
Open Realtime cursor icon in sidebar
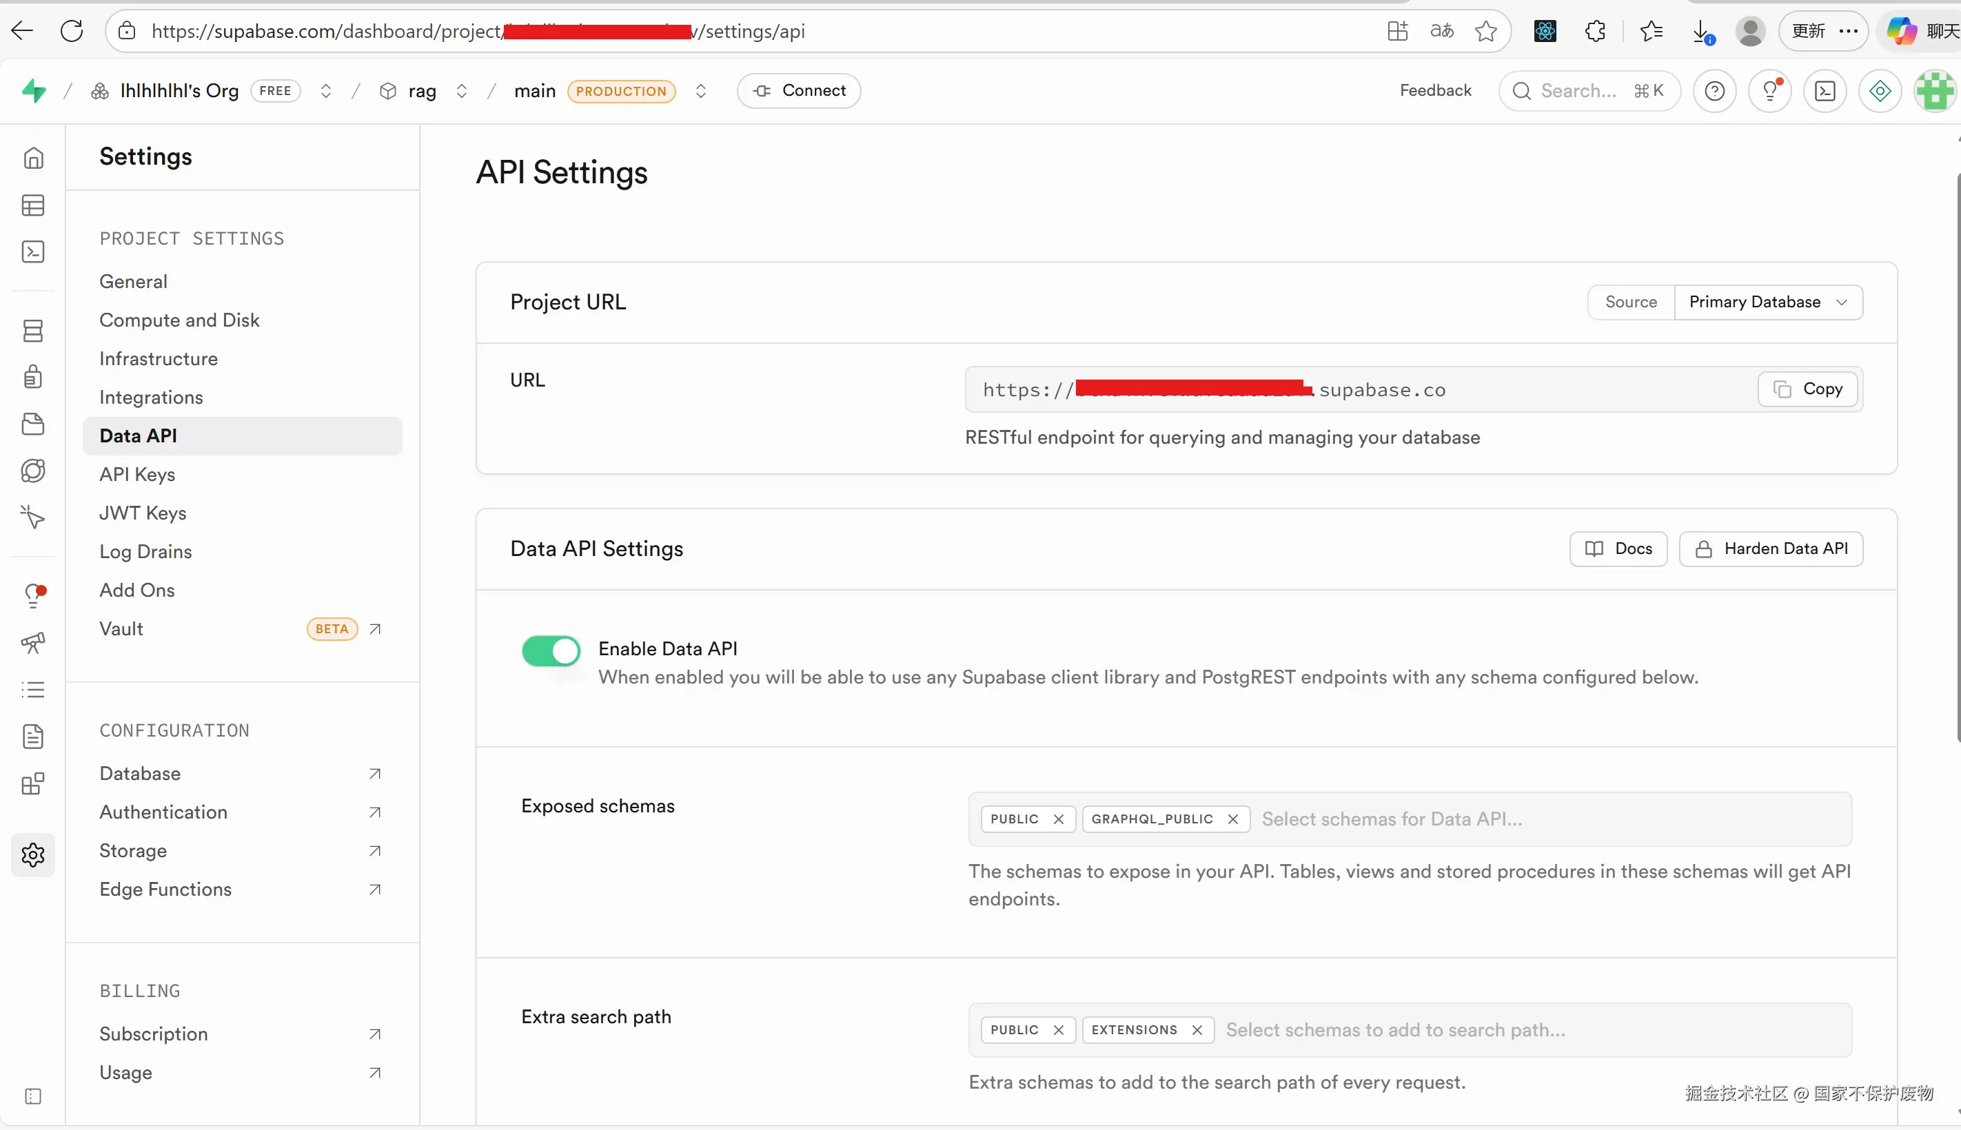[32, 517]
